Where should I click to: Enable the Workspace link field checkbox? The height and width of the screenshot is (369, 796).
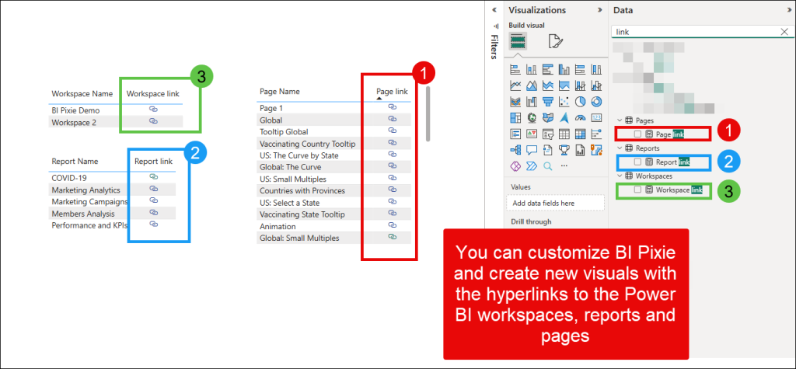[637, 190]
